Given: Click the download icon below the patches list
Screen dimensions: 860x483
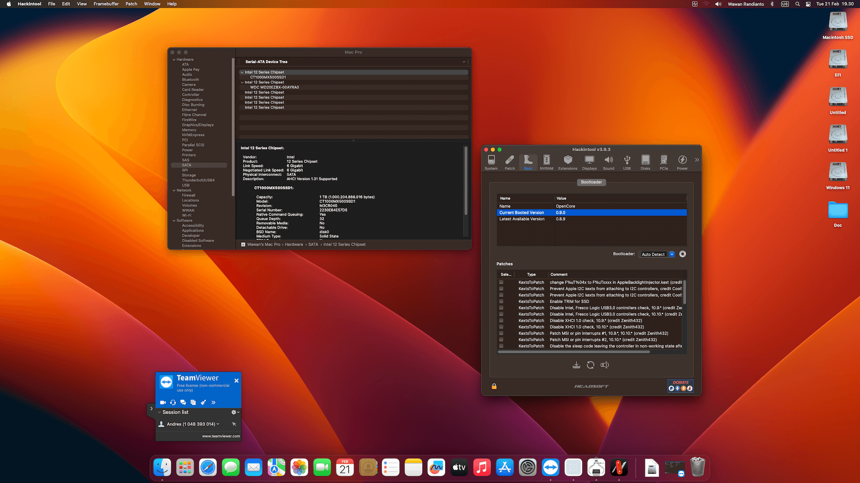Looking at the screenshot, I should point(576,365).
